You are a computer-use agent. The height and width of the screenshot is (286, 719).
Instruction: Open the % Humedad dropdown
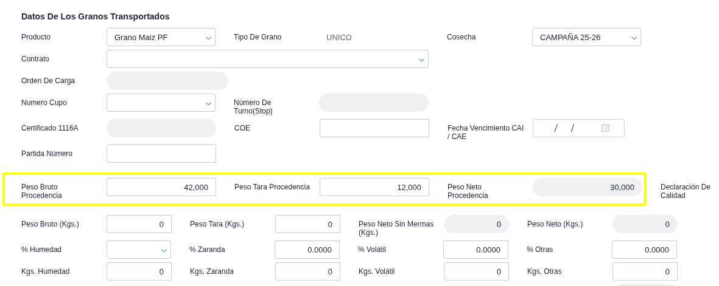point(139,250)
